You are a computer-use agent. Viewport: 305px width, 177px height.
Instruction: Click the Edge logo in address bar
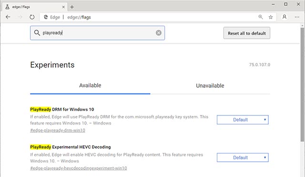[x=46, y=17]
